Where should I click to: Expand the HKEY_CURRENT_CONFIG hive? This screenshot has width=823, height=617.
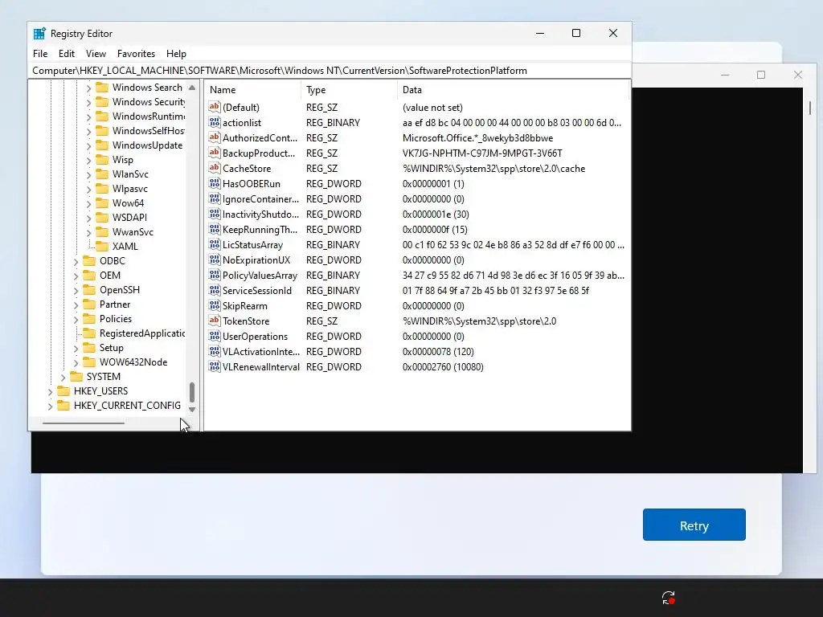click(50, 406)
